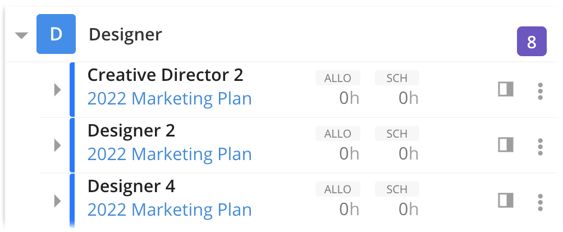Expand the Designer 4 row
Screen dimensions: 563x232
pyautogui.click(x=57, y=201)
